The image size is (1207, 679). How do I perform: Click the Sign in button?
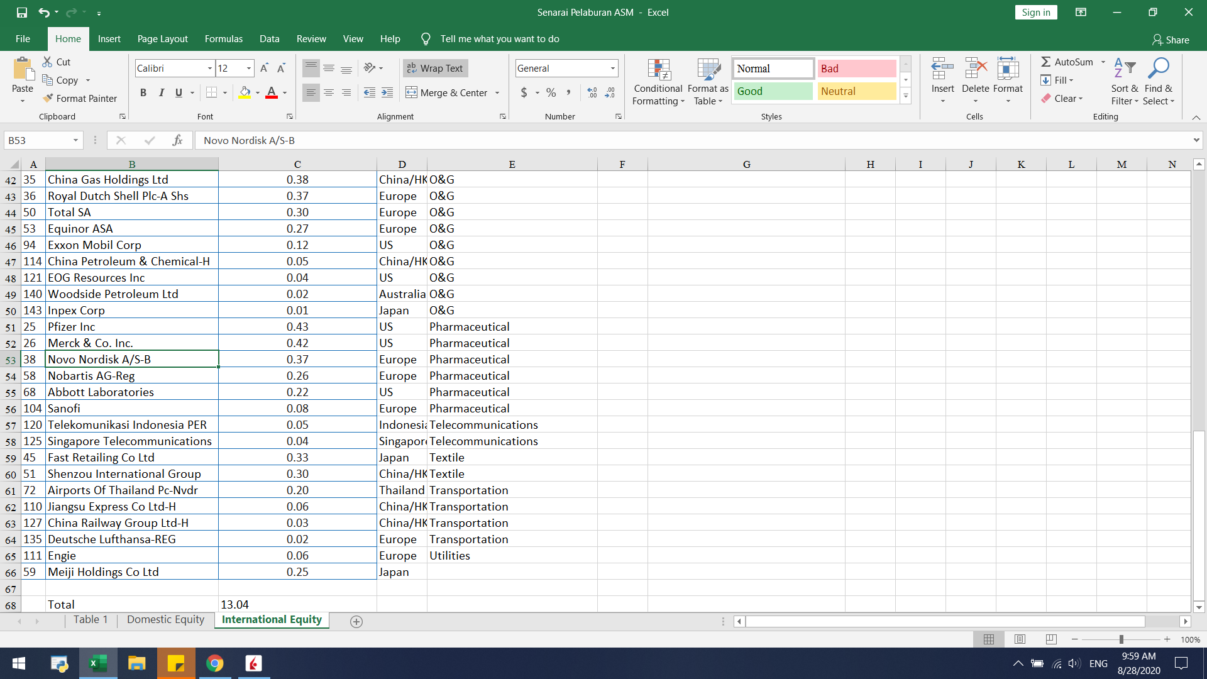pyautogui.click(x=1035, y=12)
